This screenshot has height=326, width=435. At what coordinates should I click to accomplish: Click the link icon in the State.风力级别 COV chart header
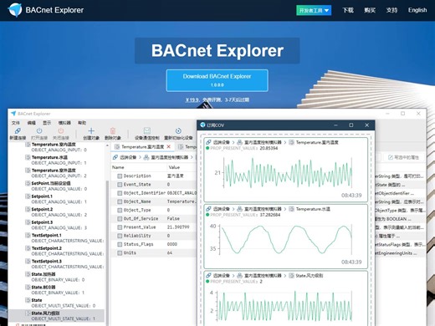pyautogui.click(x=208, y=275)
